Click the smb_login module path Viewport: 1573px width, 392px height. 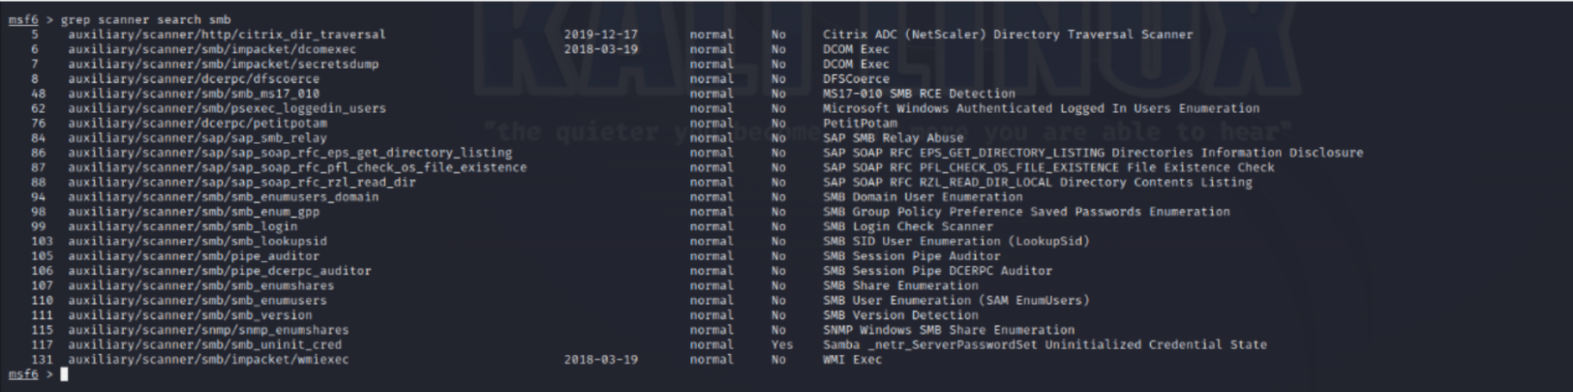tap(183, 227)
